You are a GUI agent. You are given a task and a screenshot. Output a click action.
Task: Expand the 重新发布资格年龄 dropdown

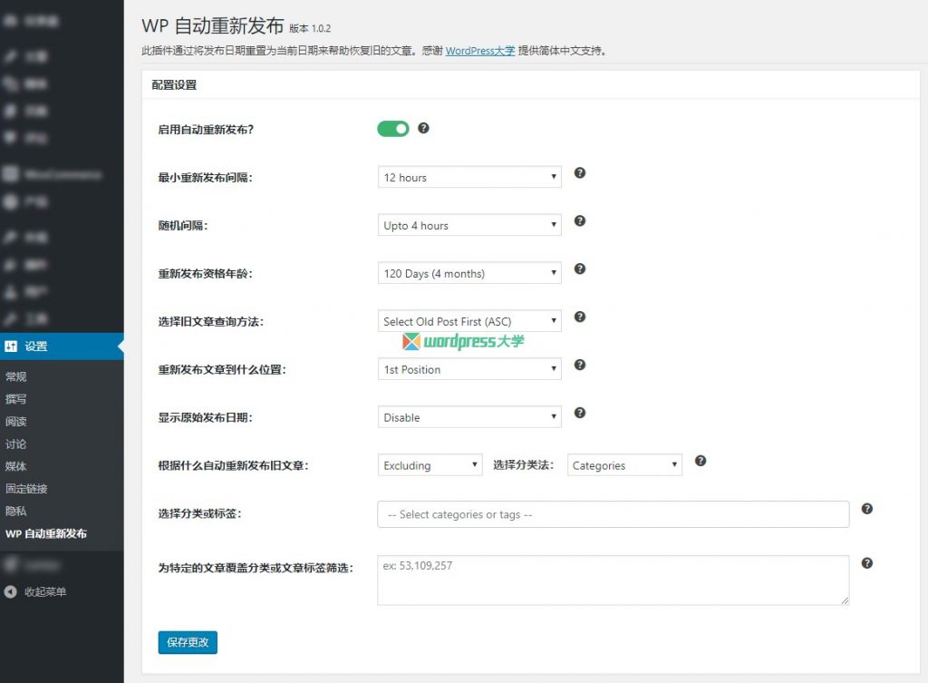click(469, 273)
